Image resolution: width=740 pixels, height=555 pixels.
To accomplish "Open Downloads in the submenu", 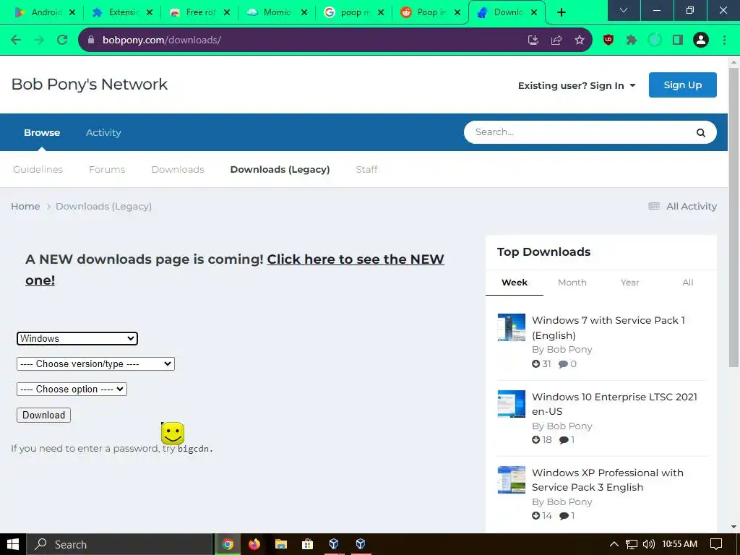I will coord(178,169).
